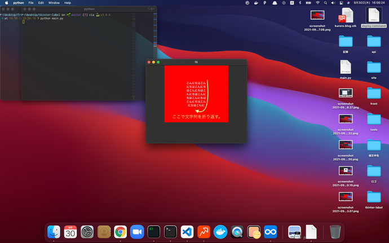
Task: Launch System Preferences from the Dock
Action: click(87, 232)
